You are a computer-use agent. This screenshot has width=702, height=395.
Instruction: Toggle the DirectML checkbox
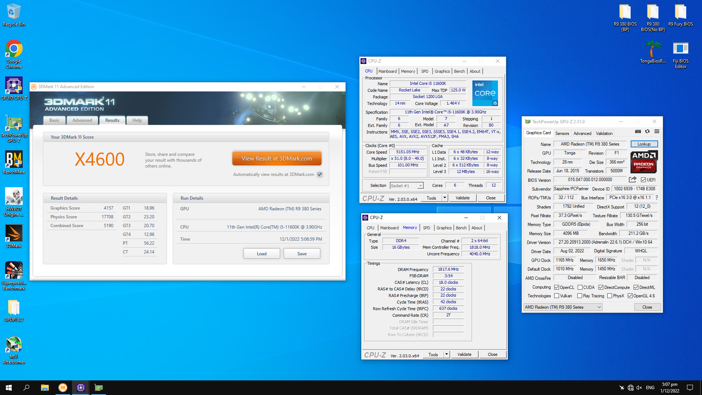[x=636, y=287]
